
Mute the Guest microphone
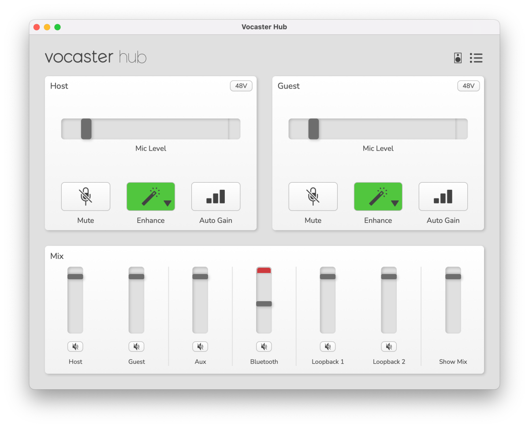click(313, 196)
